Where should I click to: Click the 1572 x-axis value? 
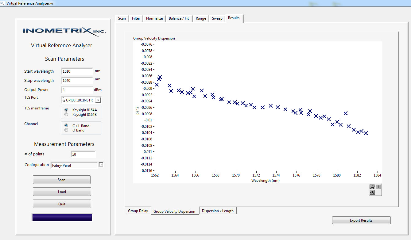[256, 175]
